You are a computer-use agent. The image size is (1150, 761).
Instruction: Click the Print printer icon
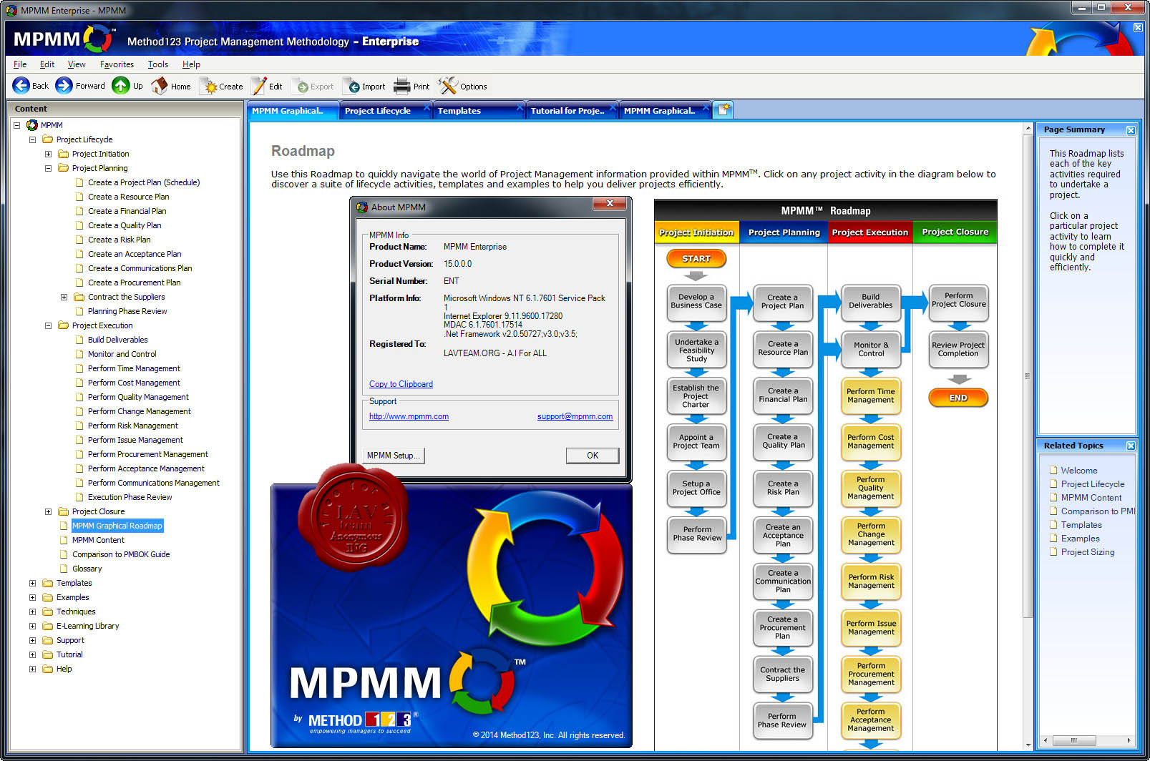point(402,86)
